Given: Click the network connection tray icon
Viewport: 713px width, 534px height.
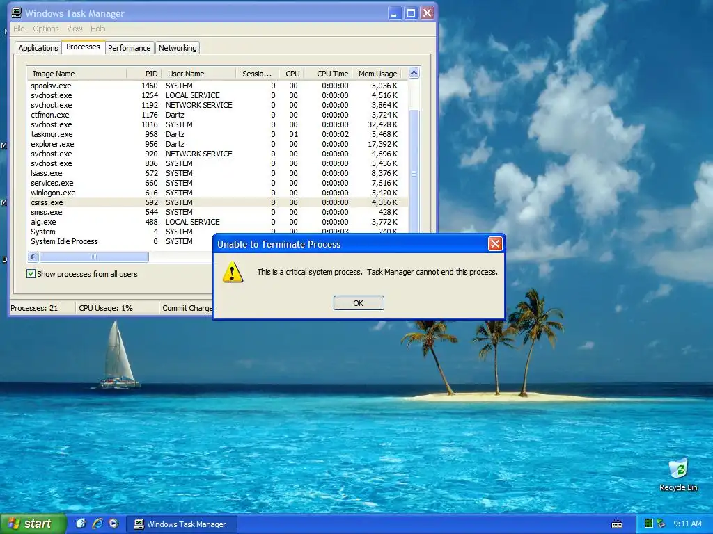Looking at the screenshot, I should tap(661, 524).
